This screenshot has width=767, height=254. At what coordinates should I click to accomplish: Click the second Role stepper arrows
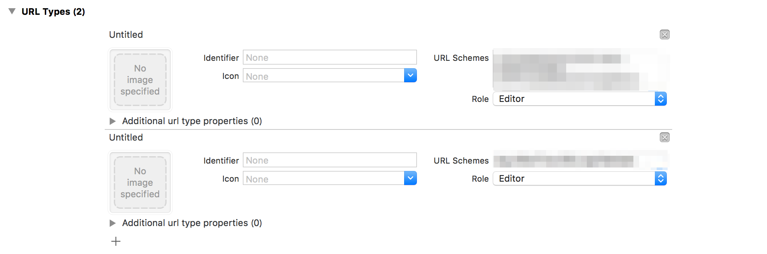pos(661,178)
